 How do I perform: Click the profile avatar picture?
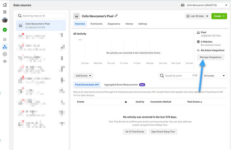[x=5, y=20]
